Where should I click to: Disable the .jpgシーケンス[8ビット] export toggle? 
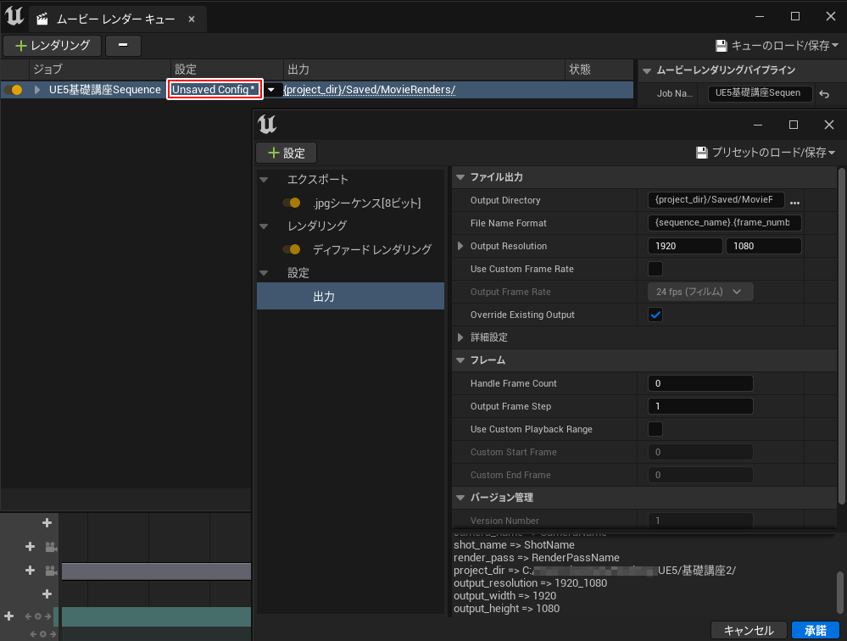point(292,203)
